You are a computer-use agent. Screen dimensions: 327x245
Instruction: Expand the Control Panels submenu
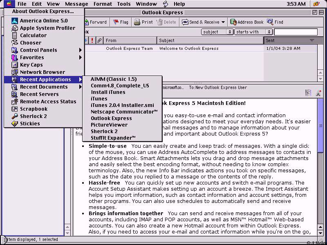(x=81, y=50)
